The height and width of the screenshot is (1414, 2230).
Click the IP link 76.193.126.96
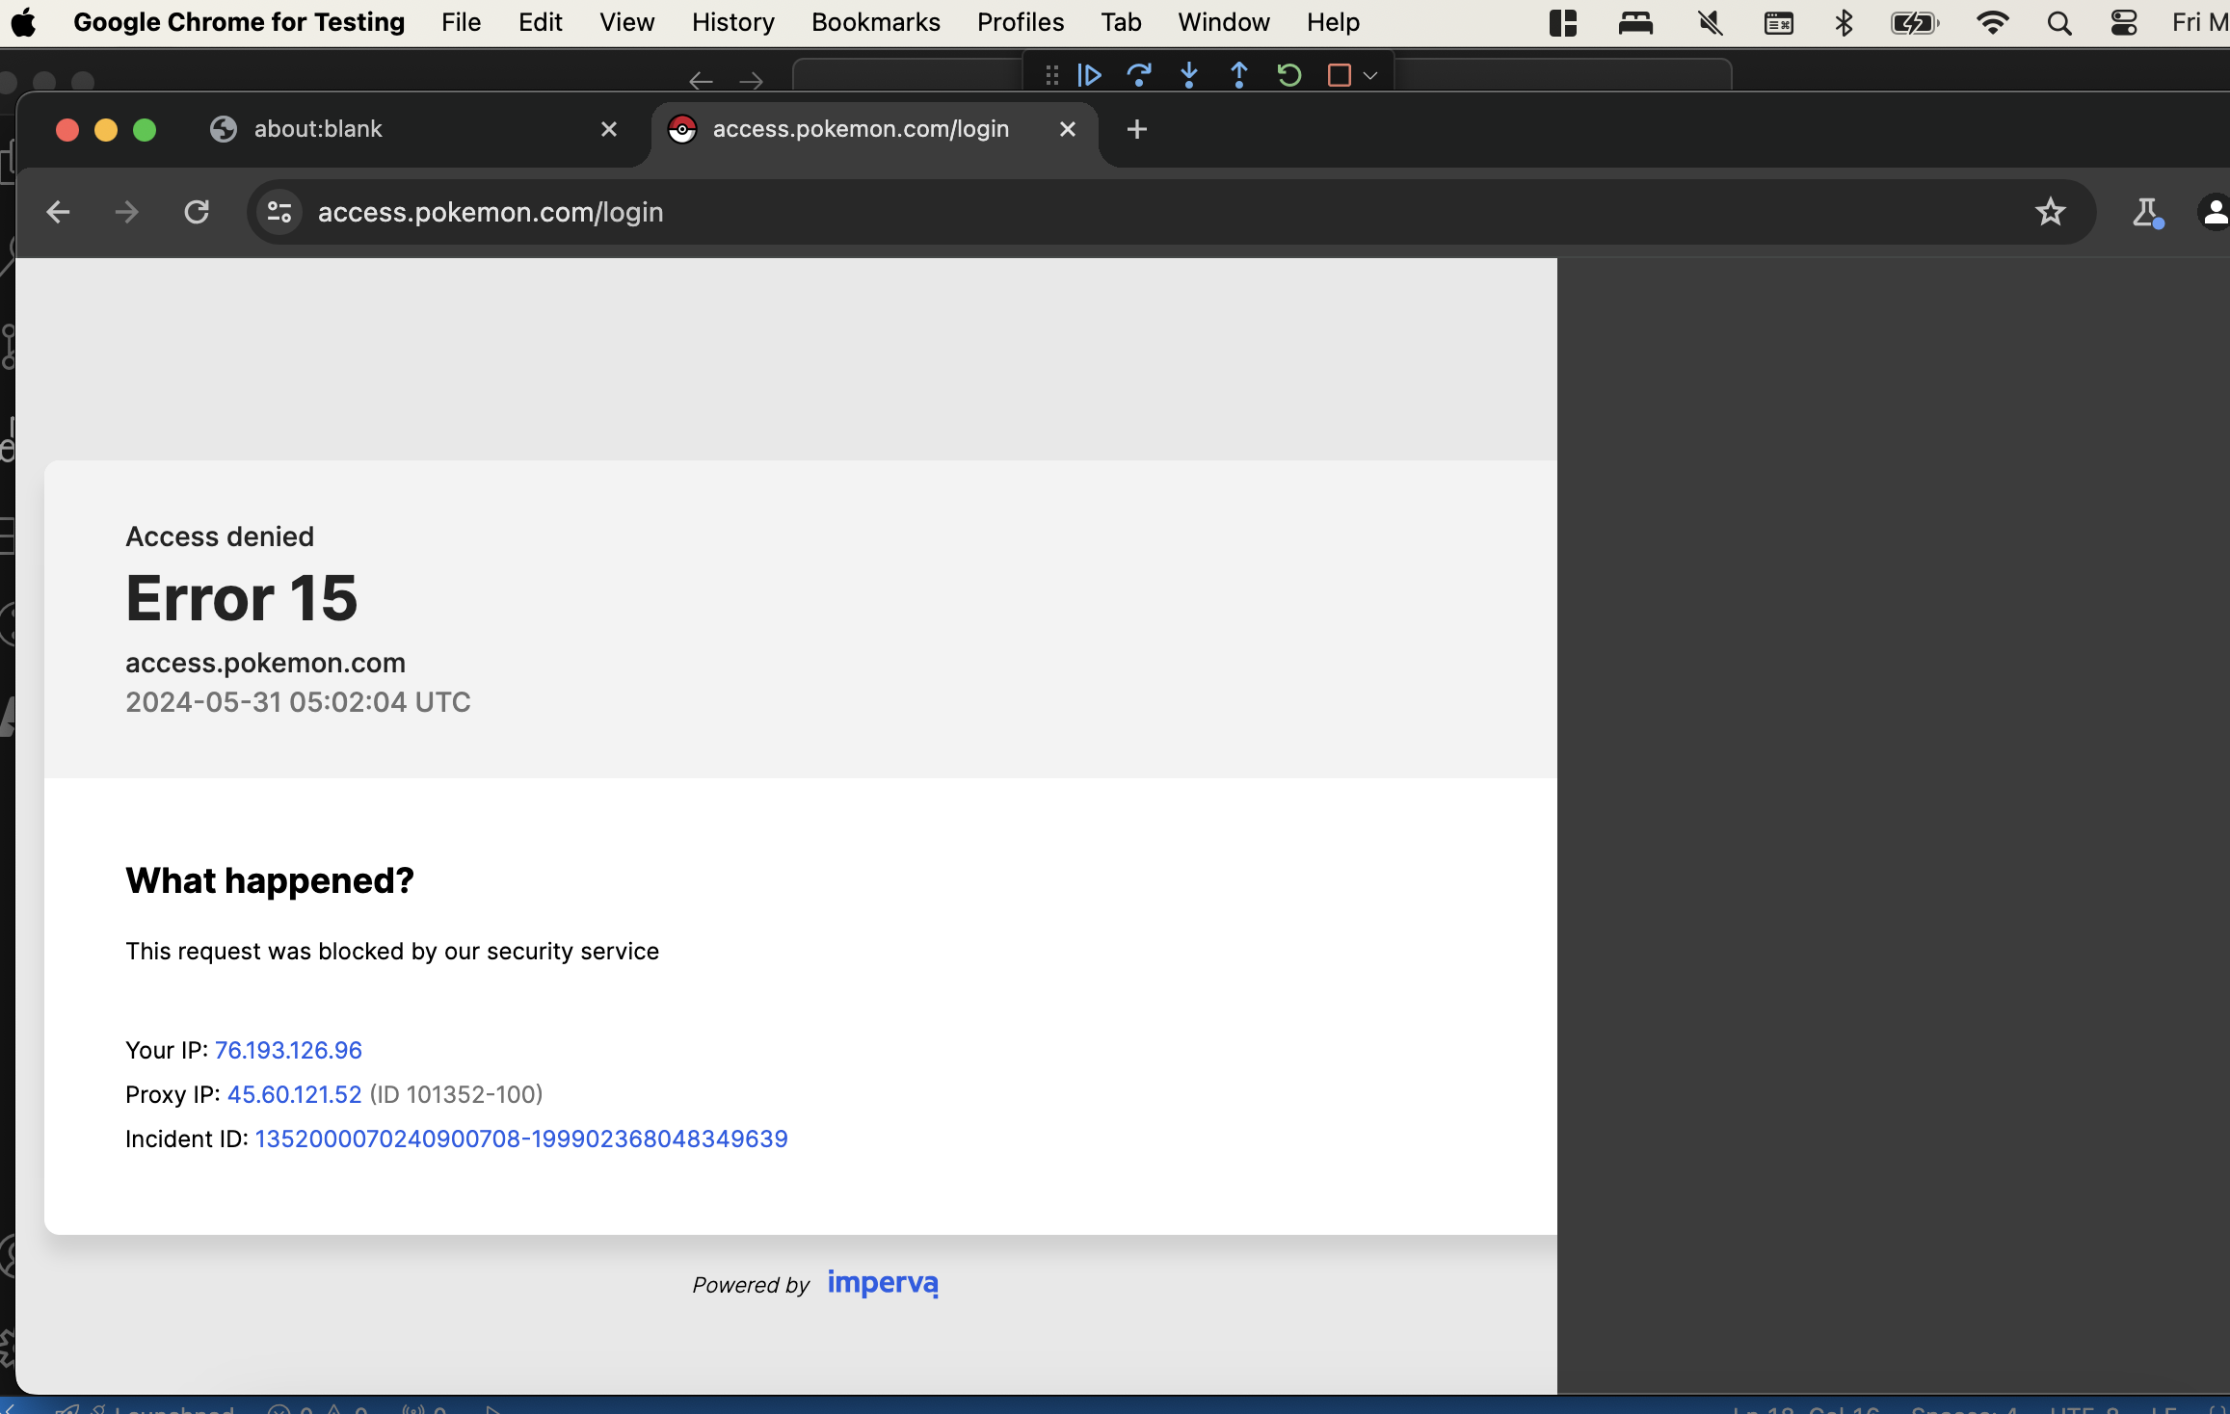pos(288,1050)
